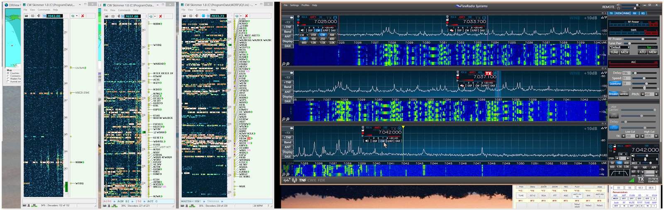
Task: Select the 250 filter button in slice A's mode panel
Action: click(x=322, y=39)
